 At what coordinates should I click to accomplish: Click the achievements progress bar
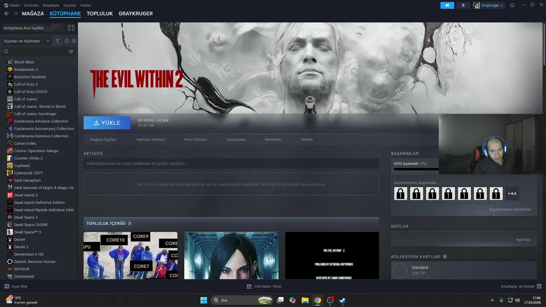pos(416,169)
